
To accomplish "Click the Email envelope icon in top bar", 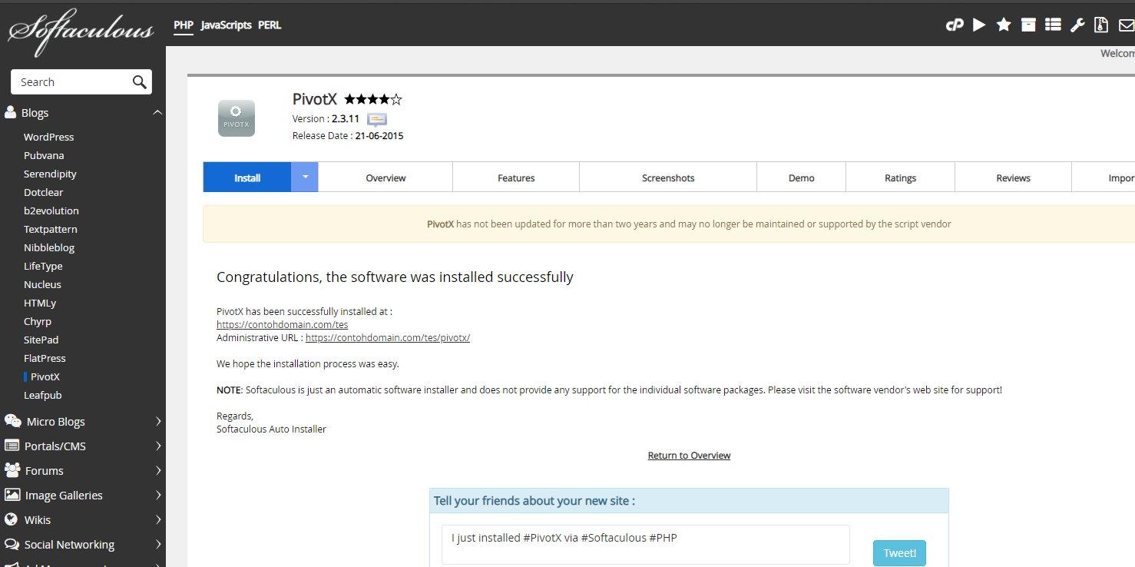I will [1126, 25].
